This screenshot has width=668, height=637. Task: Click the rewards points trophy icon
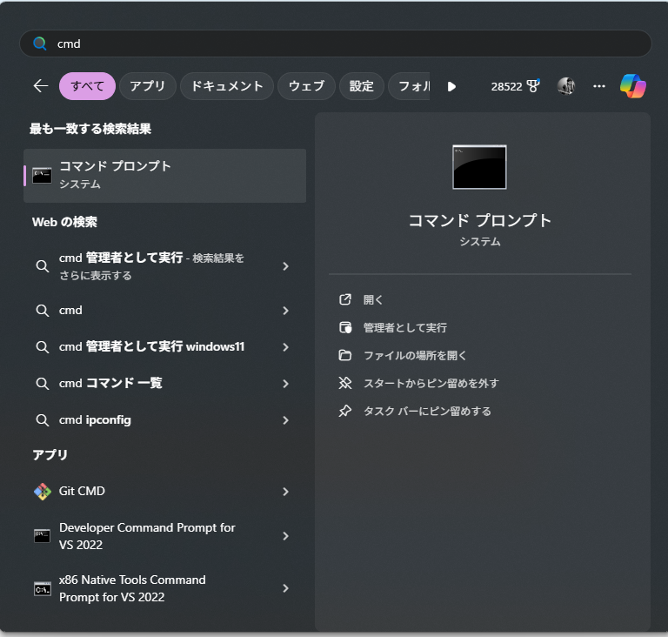click(x=533, y=86)
